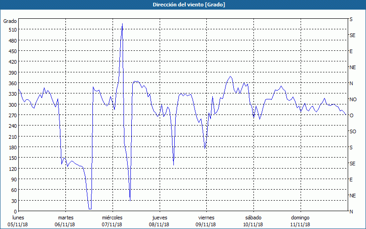Click the 420 degree axis label
The width and height of the screenshot is (366, 229).
pos(12,62)
